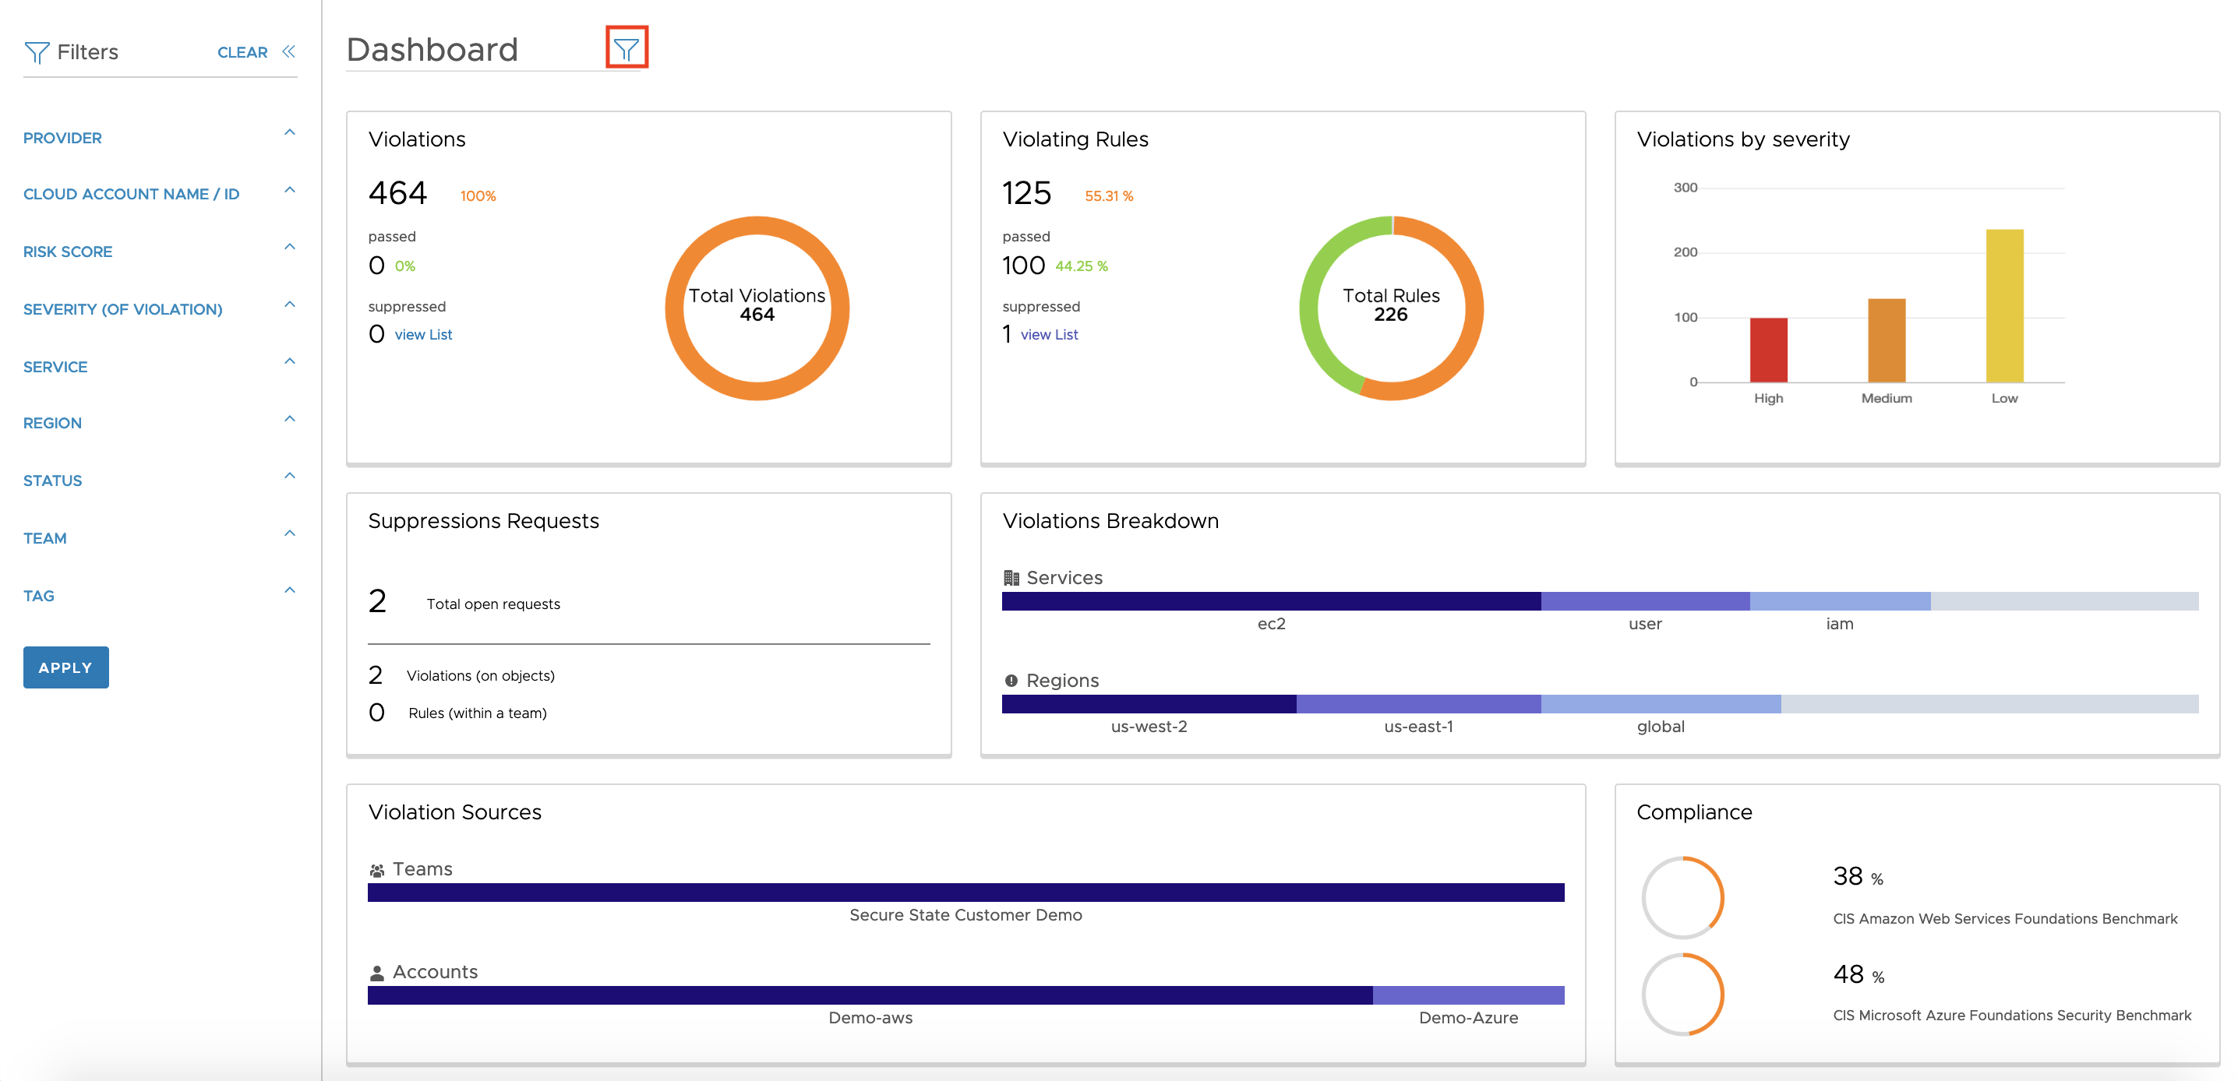Click the Accounts person icon

coord(376,973)
